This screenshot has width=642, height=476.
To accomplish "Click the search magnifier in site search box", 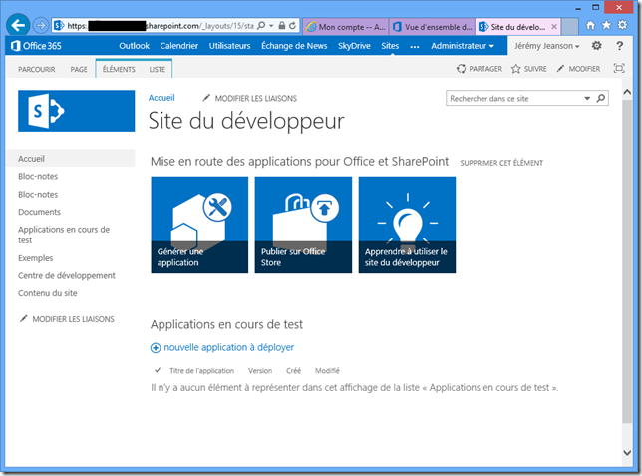I will point(601,98).
